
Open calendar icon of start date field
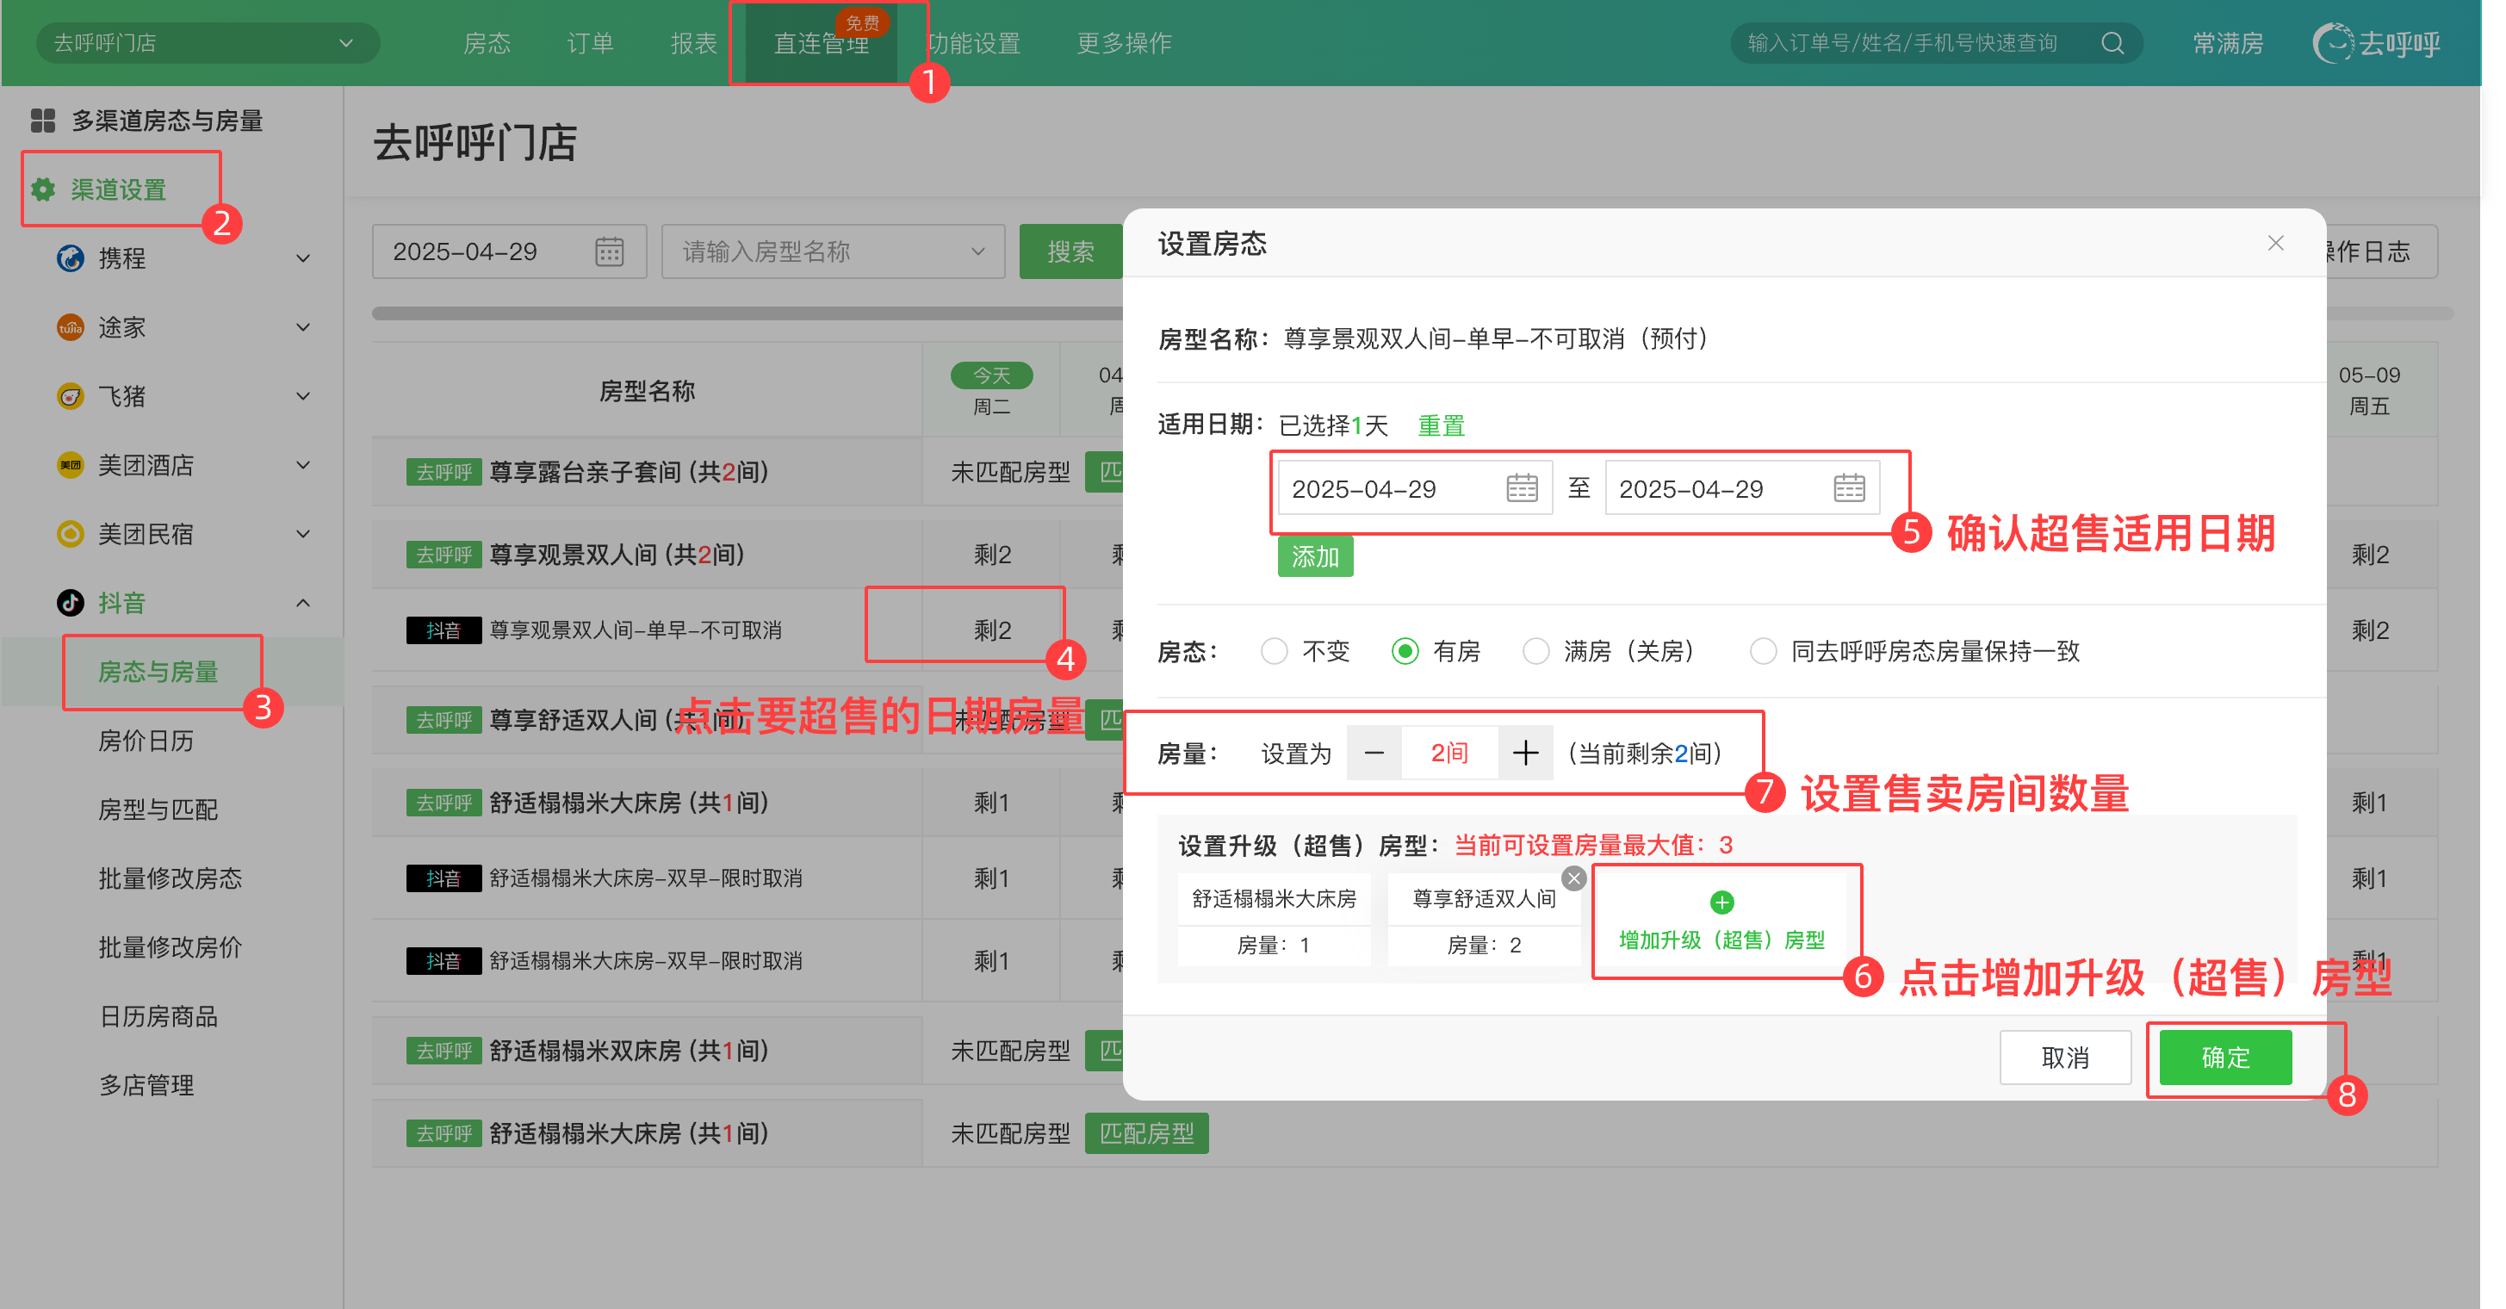pos(1522,488)
